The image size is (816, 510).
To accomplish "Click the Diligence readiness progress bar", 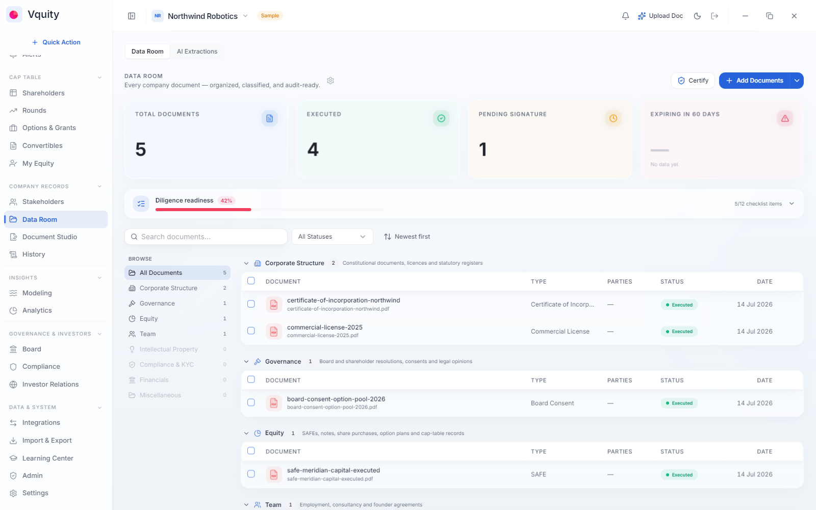I will tap(269, 210).
